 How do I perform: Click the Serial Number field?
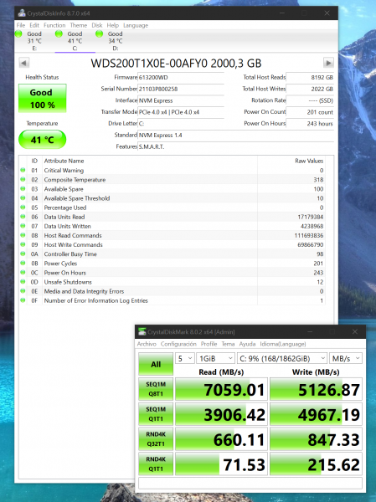[x=181, y=89]
